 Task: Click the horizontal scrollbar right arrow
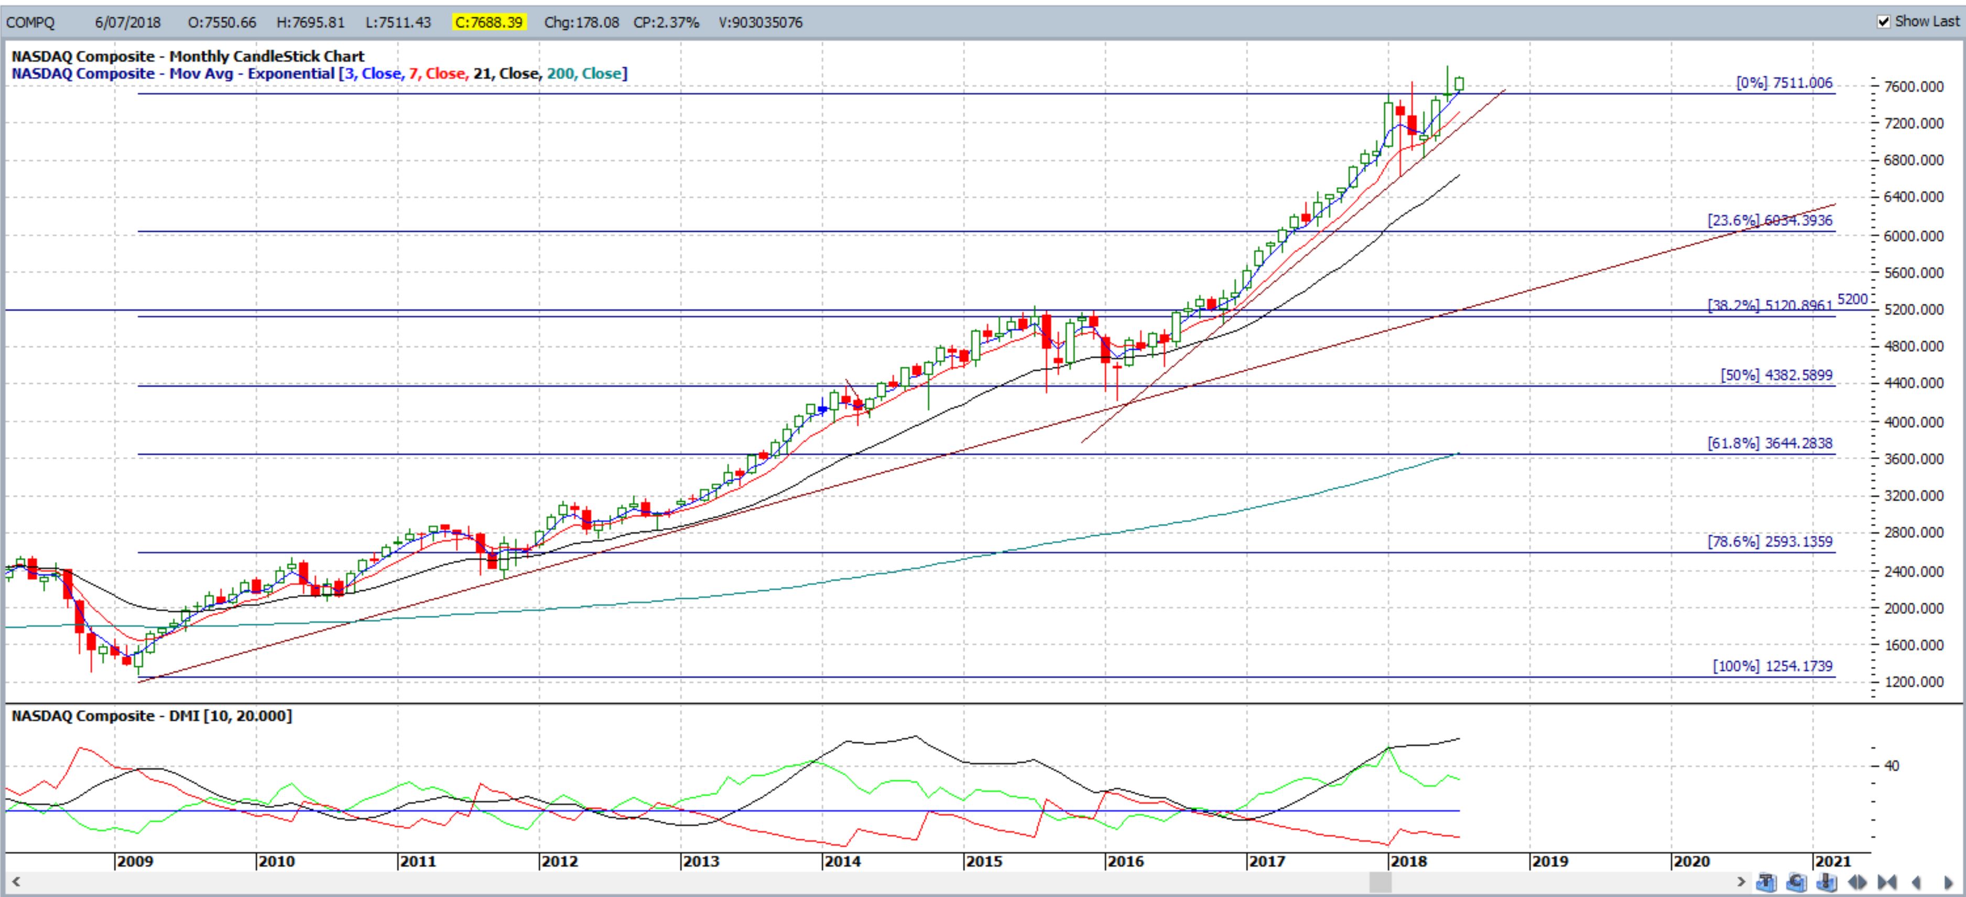1741,882
